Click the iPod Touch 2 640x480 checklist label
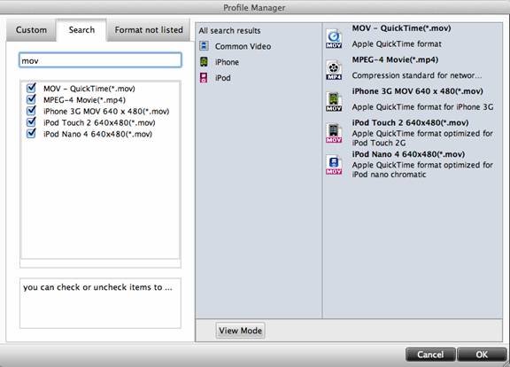The height and width of the screenshot is (367, 510). pyautogui.click(x=99, y=122)
